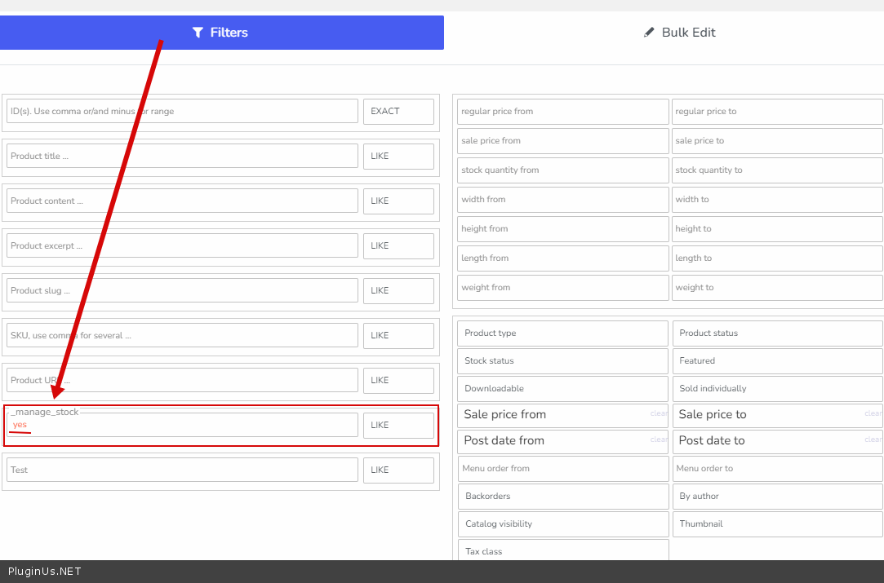Open the EXACT match mode dropdown for IDs

(398, 112)
